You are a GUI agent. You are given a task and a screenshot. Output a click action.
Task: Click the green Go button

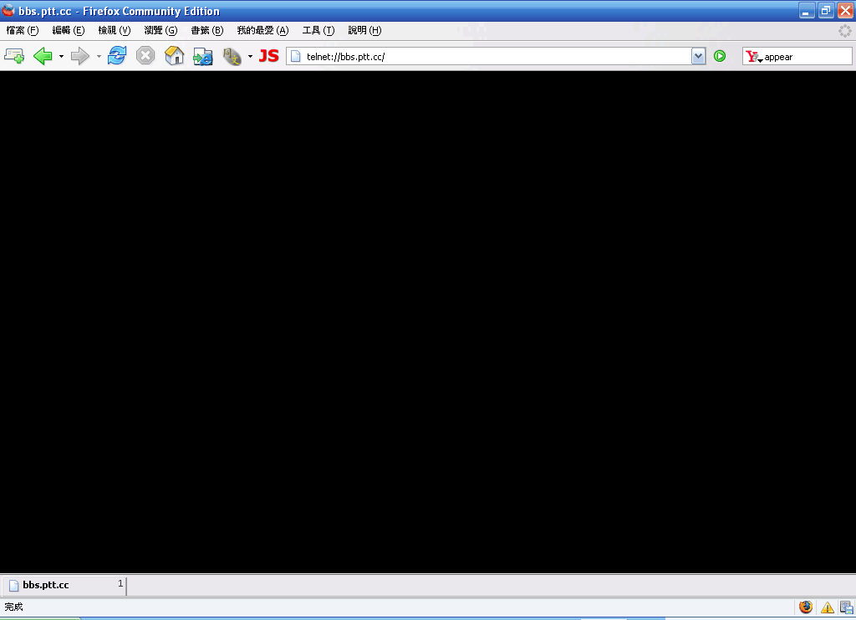tap(720, 56)
